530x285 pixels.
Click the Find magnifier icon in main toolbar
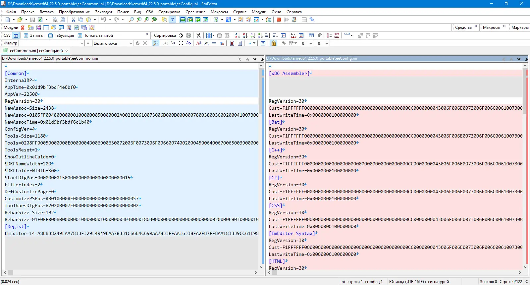pyautogui.click(x=132, y=20)
